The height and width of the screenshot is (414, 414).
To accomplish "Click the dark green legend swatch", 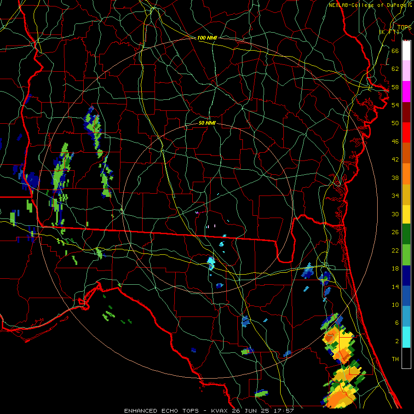I will [x=406, y=234].
